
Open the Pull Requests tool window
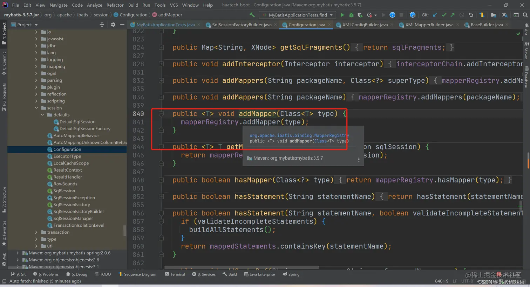(4, 97)
